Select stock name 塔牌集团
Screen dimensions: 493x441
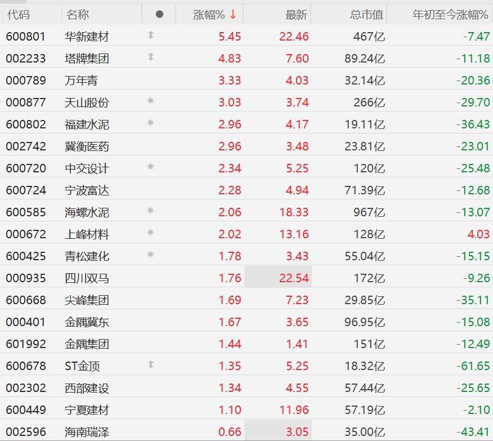pyautogui.click(x=87, y=59)
